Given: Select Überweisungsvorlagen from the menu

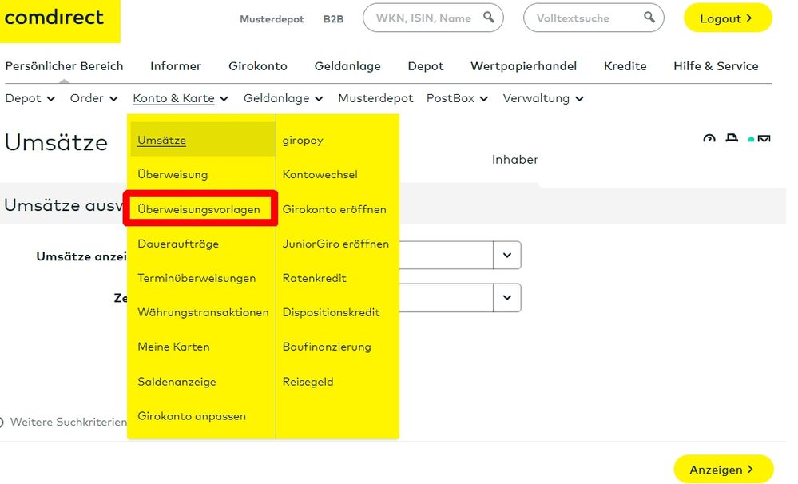Looking at the screenshot, I should 200,208.
